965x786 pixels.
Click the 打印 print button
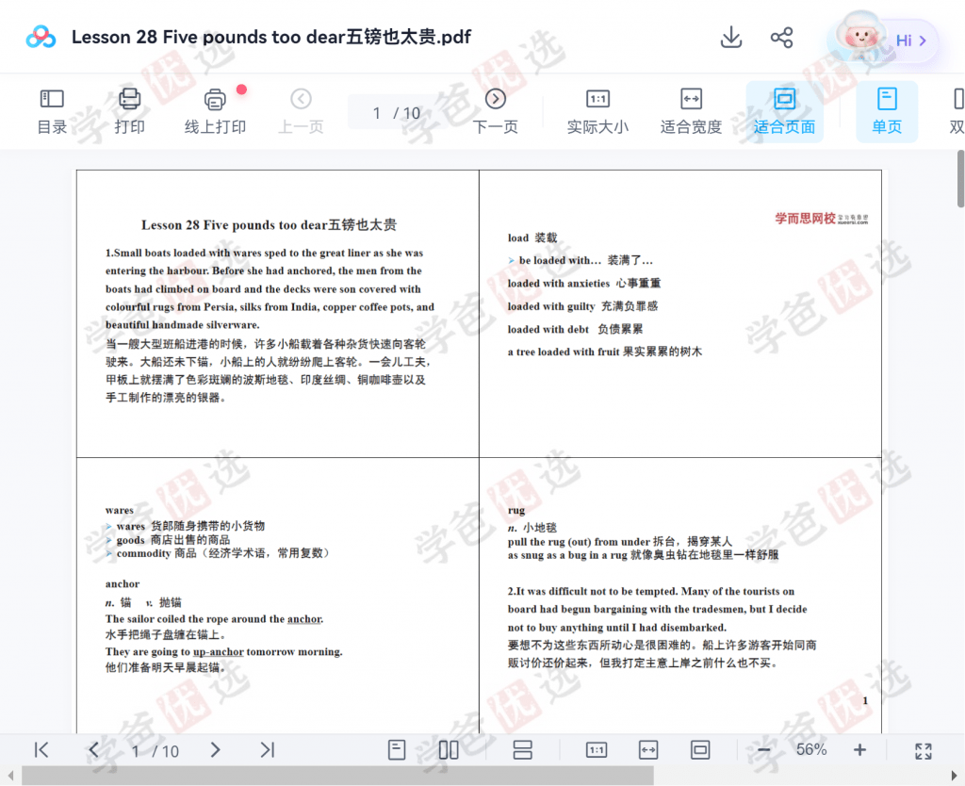(130, 112)
